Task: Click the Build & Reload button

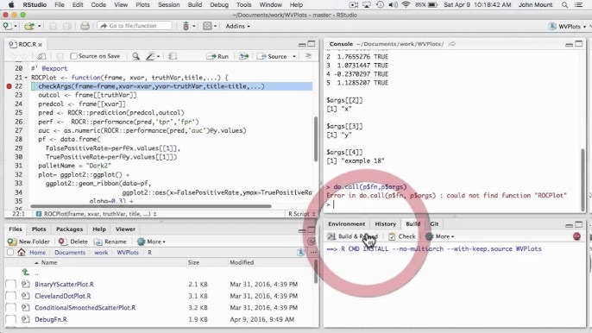Action: pos(353,236)
